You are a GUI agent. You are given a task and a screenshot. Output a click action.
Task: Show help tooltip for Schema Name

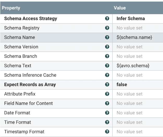click(107, 38)
